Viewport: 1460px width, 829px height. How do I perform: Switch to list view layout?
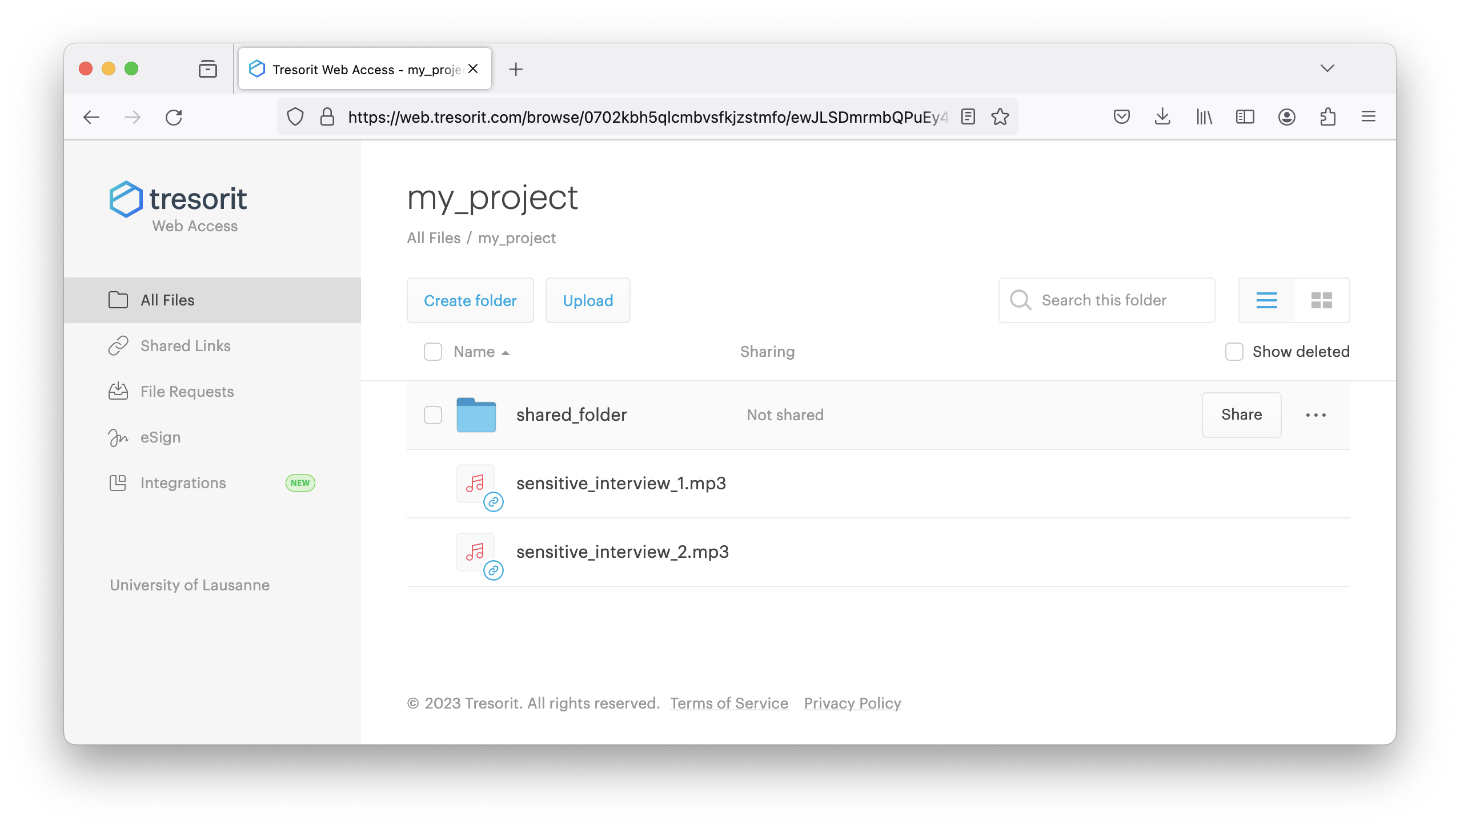point(1266,300)
